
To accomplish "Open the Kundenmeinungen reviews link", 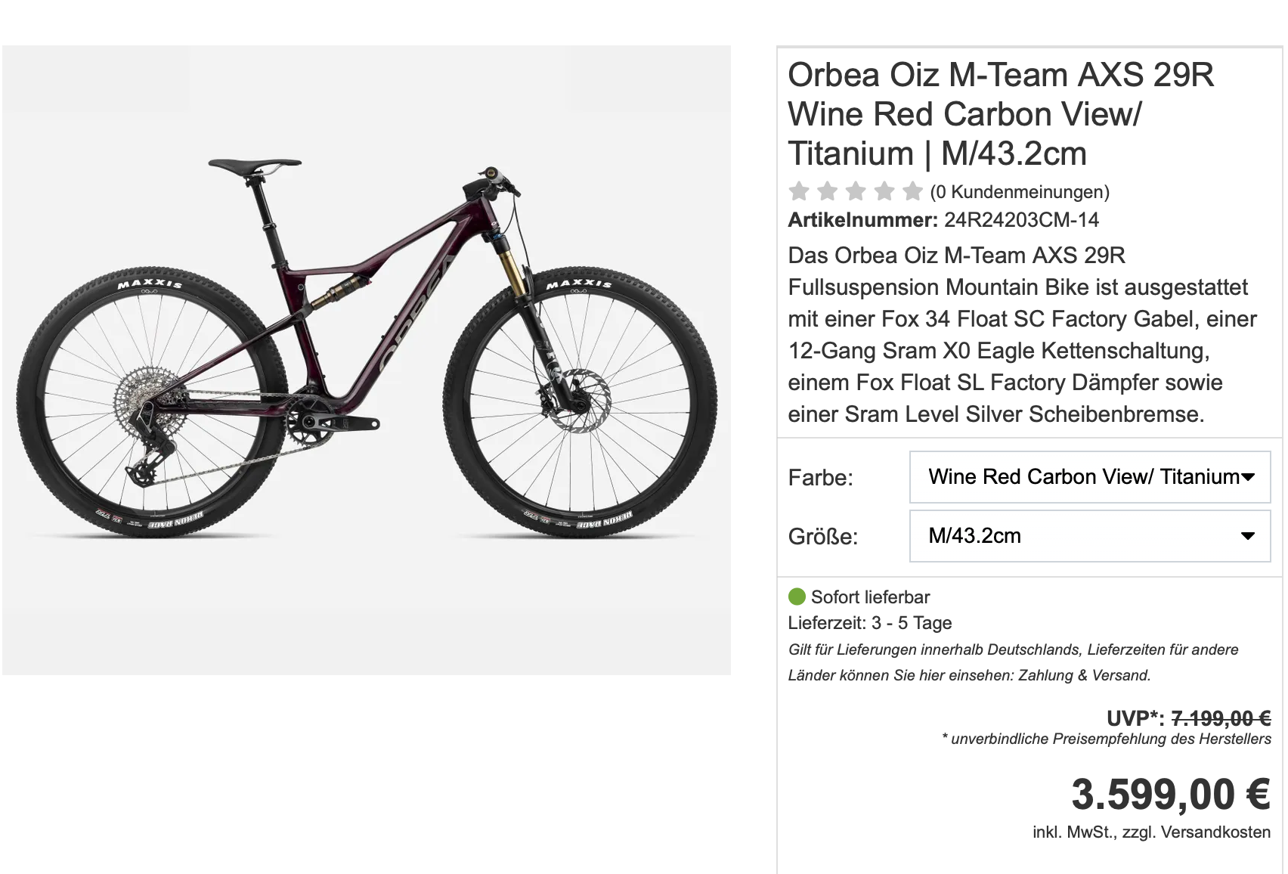I will point(1020,192).
